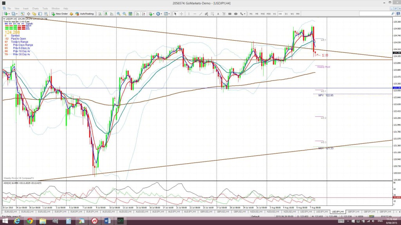Open the Profiles toolbar icon
This screenshot has width=401, height=225.
tap(13, 14)
